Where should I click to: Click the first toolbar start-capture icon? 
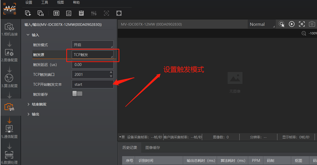pos(28,13)
